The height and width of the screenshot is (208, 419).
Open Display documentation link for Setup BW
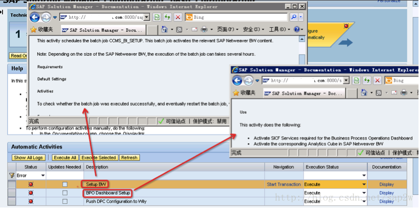tap(387, 184)
